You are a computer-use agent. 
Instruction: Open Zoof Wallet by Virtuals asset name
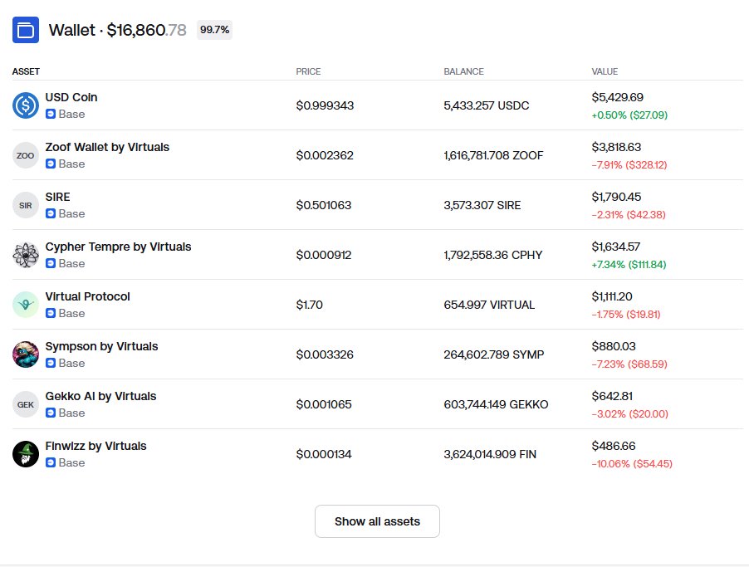(x=107, y=147)
